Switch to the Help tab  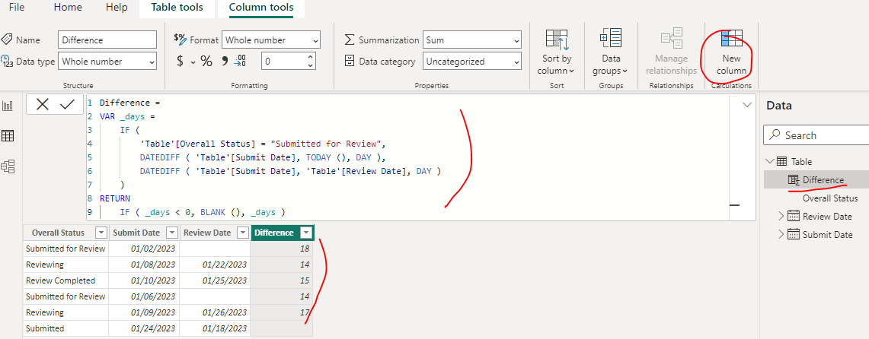[117, 7]
